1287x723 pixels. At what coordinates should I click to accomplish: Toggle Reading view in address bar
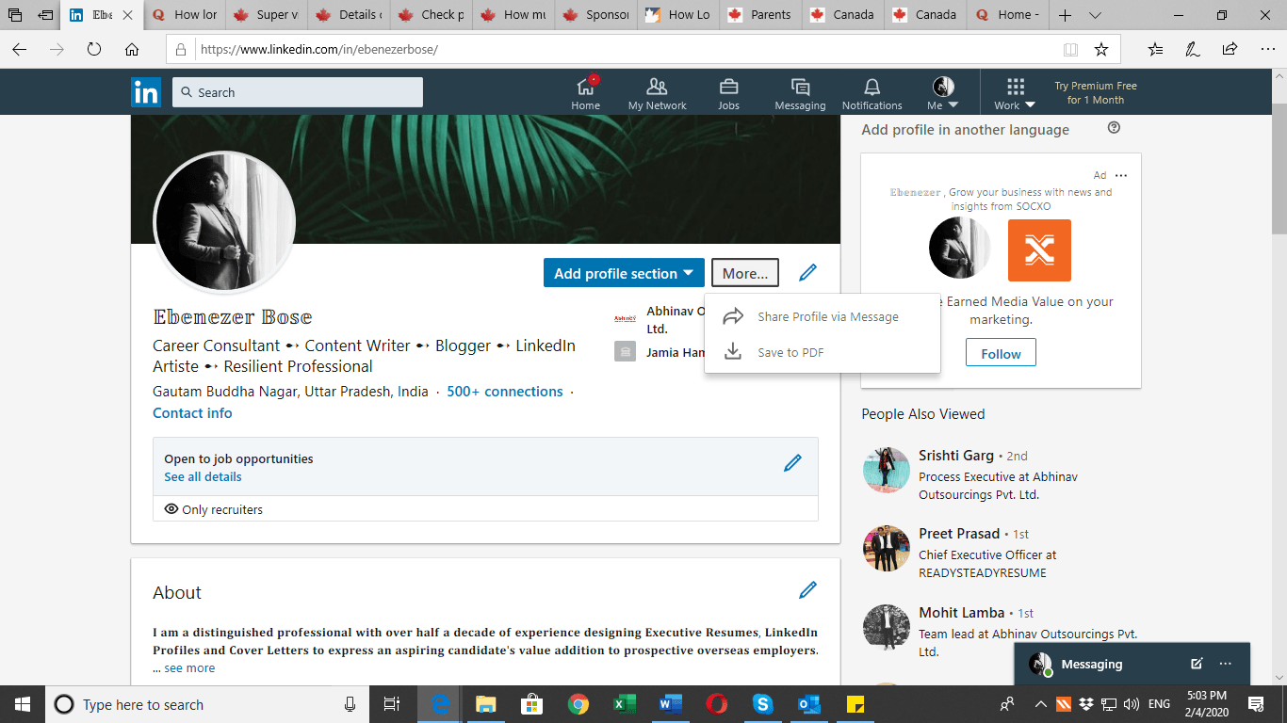[x=1070, y=49]
